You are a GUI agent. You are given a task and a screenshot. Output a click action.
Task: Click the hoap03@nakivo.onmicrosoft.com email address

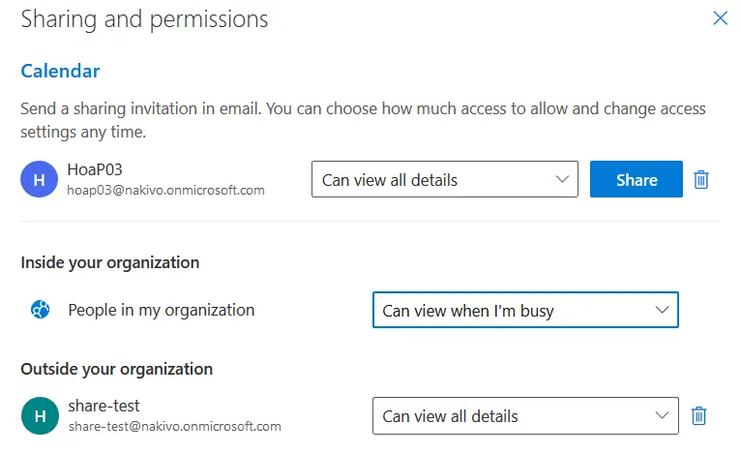(165, 190)
